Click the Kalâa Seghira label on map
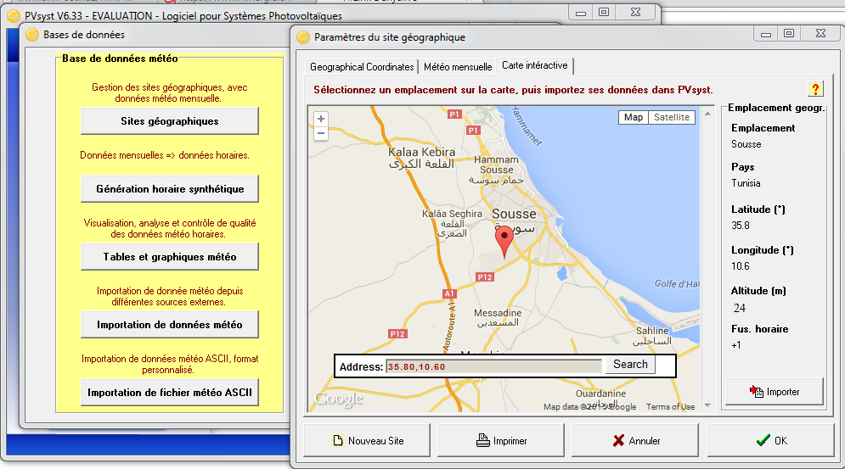The image size is (845, 469). pos(452,214)
